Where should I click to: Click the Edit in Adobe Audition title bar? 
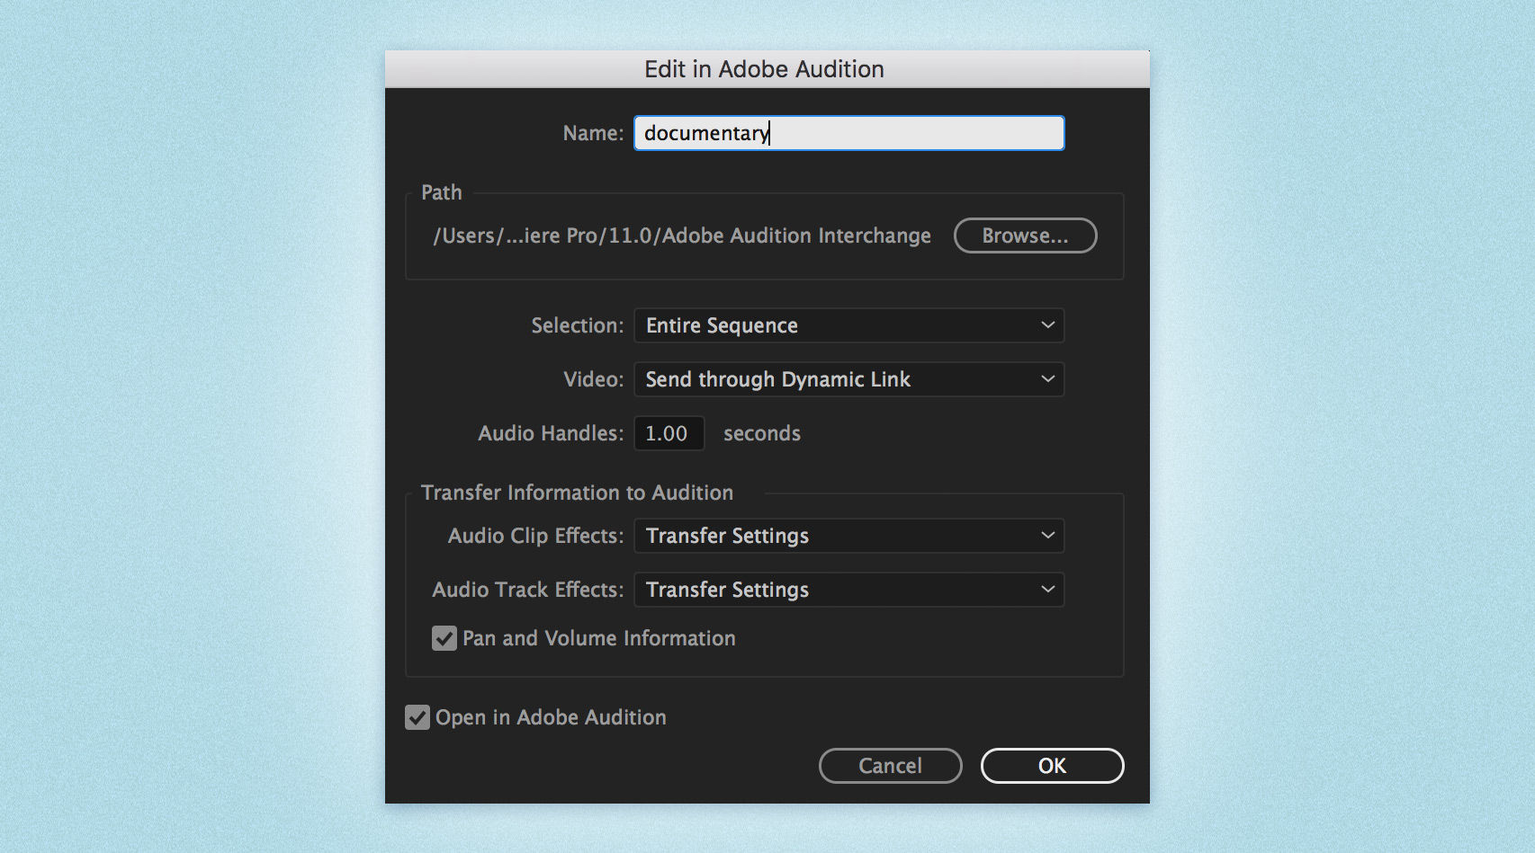point(763,68)
